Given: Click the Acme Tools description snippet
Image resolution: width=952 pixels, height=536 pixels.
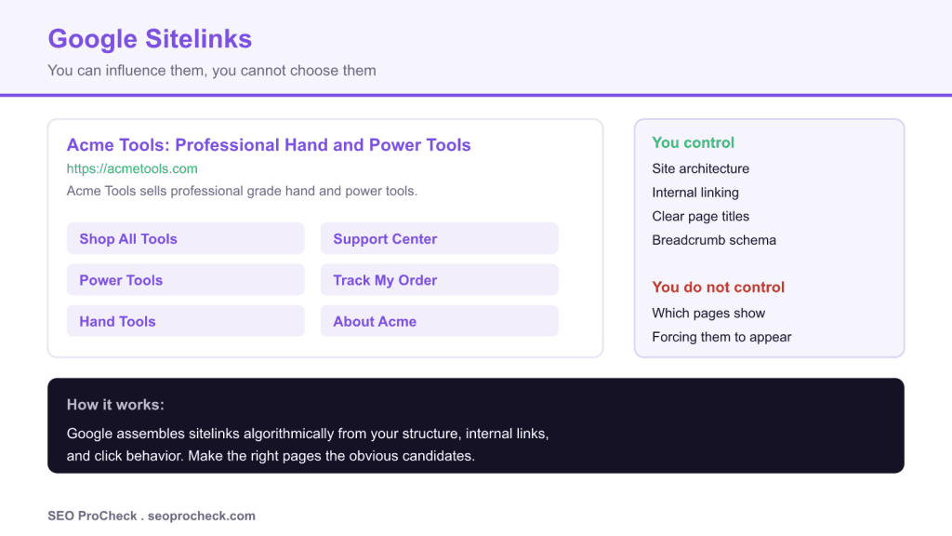Looking at the screenshot, I should (x=242, y=191).
